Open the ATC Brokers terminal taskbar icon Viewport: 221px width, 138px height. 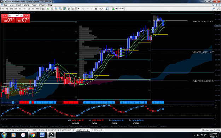(52, 135)
